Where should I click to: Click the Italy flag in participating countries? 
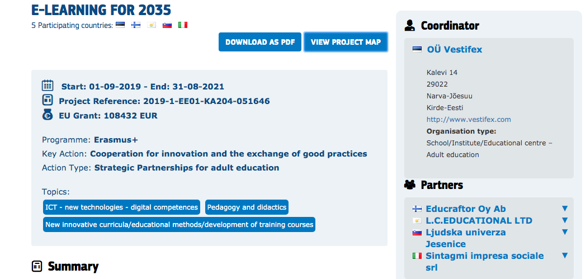click(183, 25)
